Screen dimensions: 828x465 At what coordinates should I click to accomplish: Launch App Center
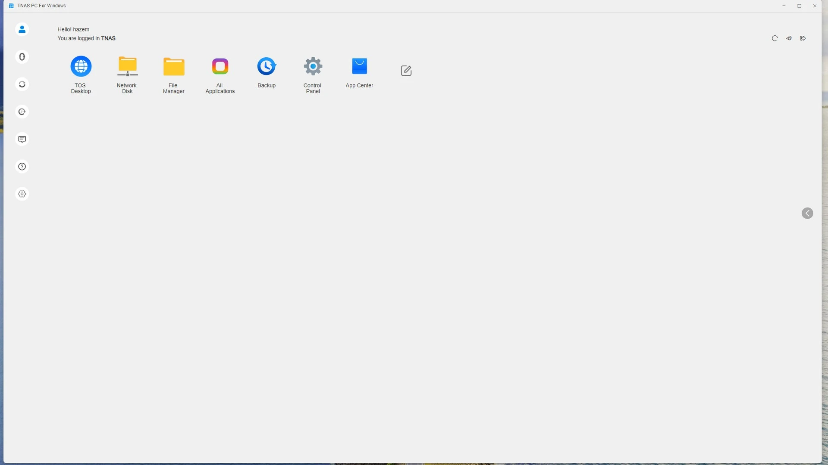point(359,67)
